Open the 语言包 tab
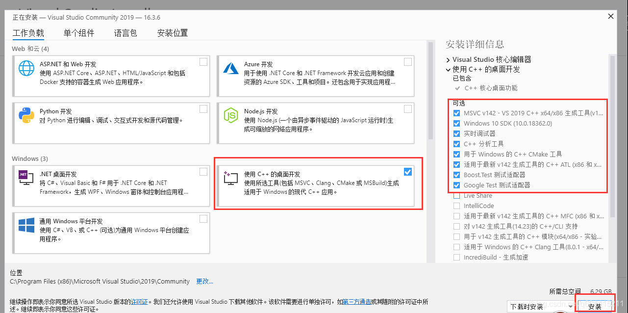This screenshot has height=313, width=628. click(126, 33)
